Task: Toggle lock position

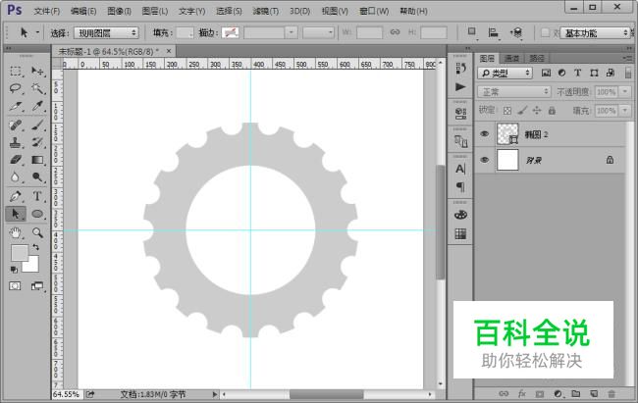Action: [x=537, y=110]
